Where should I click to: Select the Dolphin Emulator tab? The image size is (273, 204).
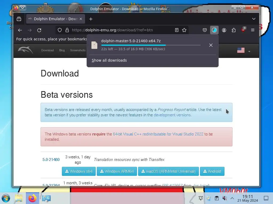tap(55, 19)
